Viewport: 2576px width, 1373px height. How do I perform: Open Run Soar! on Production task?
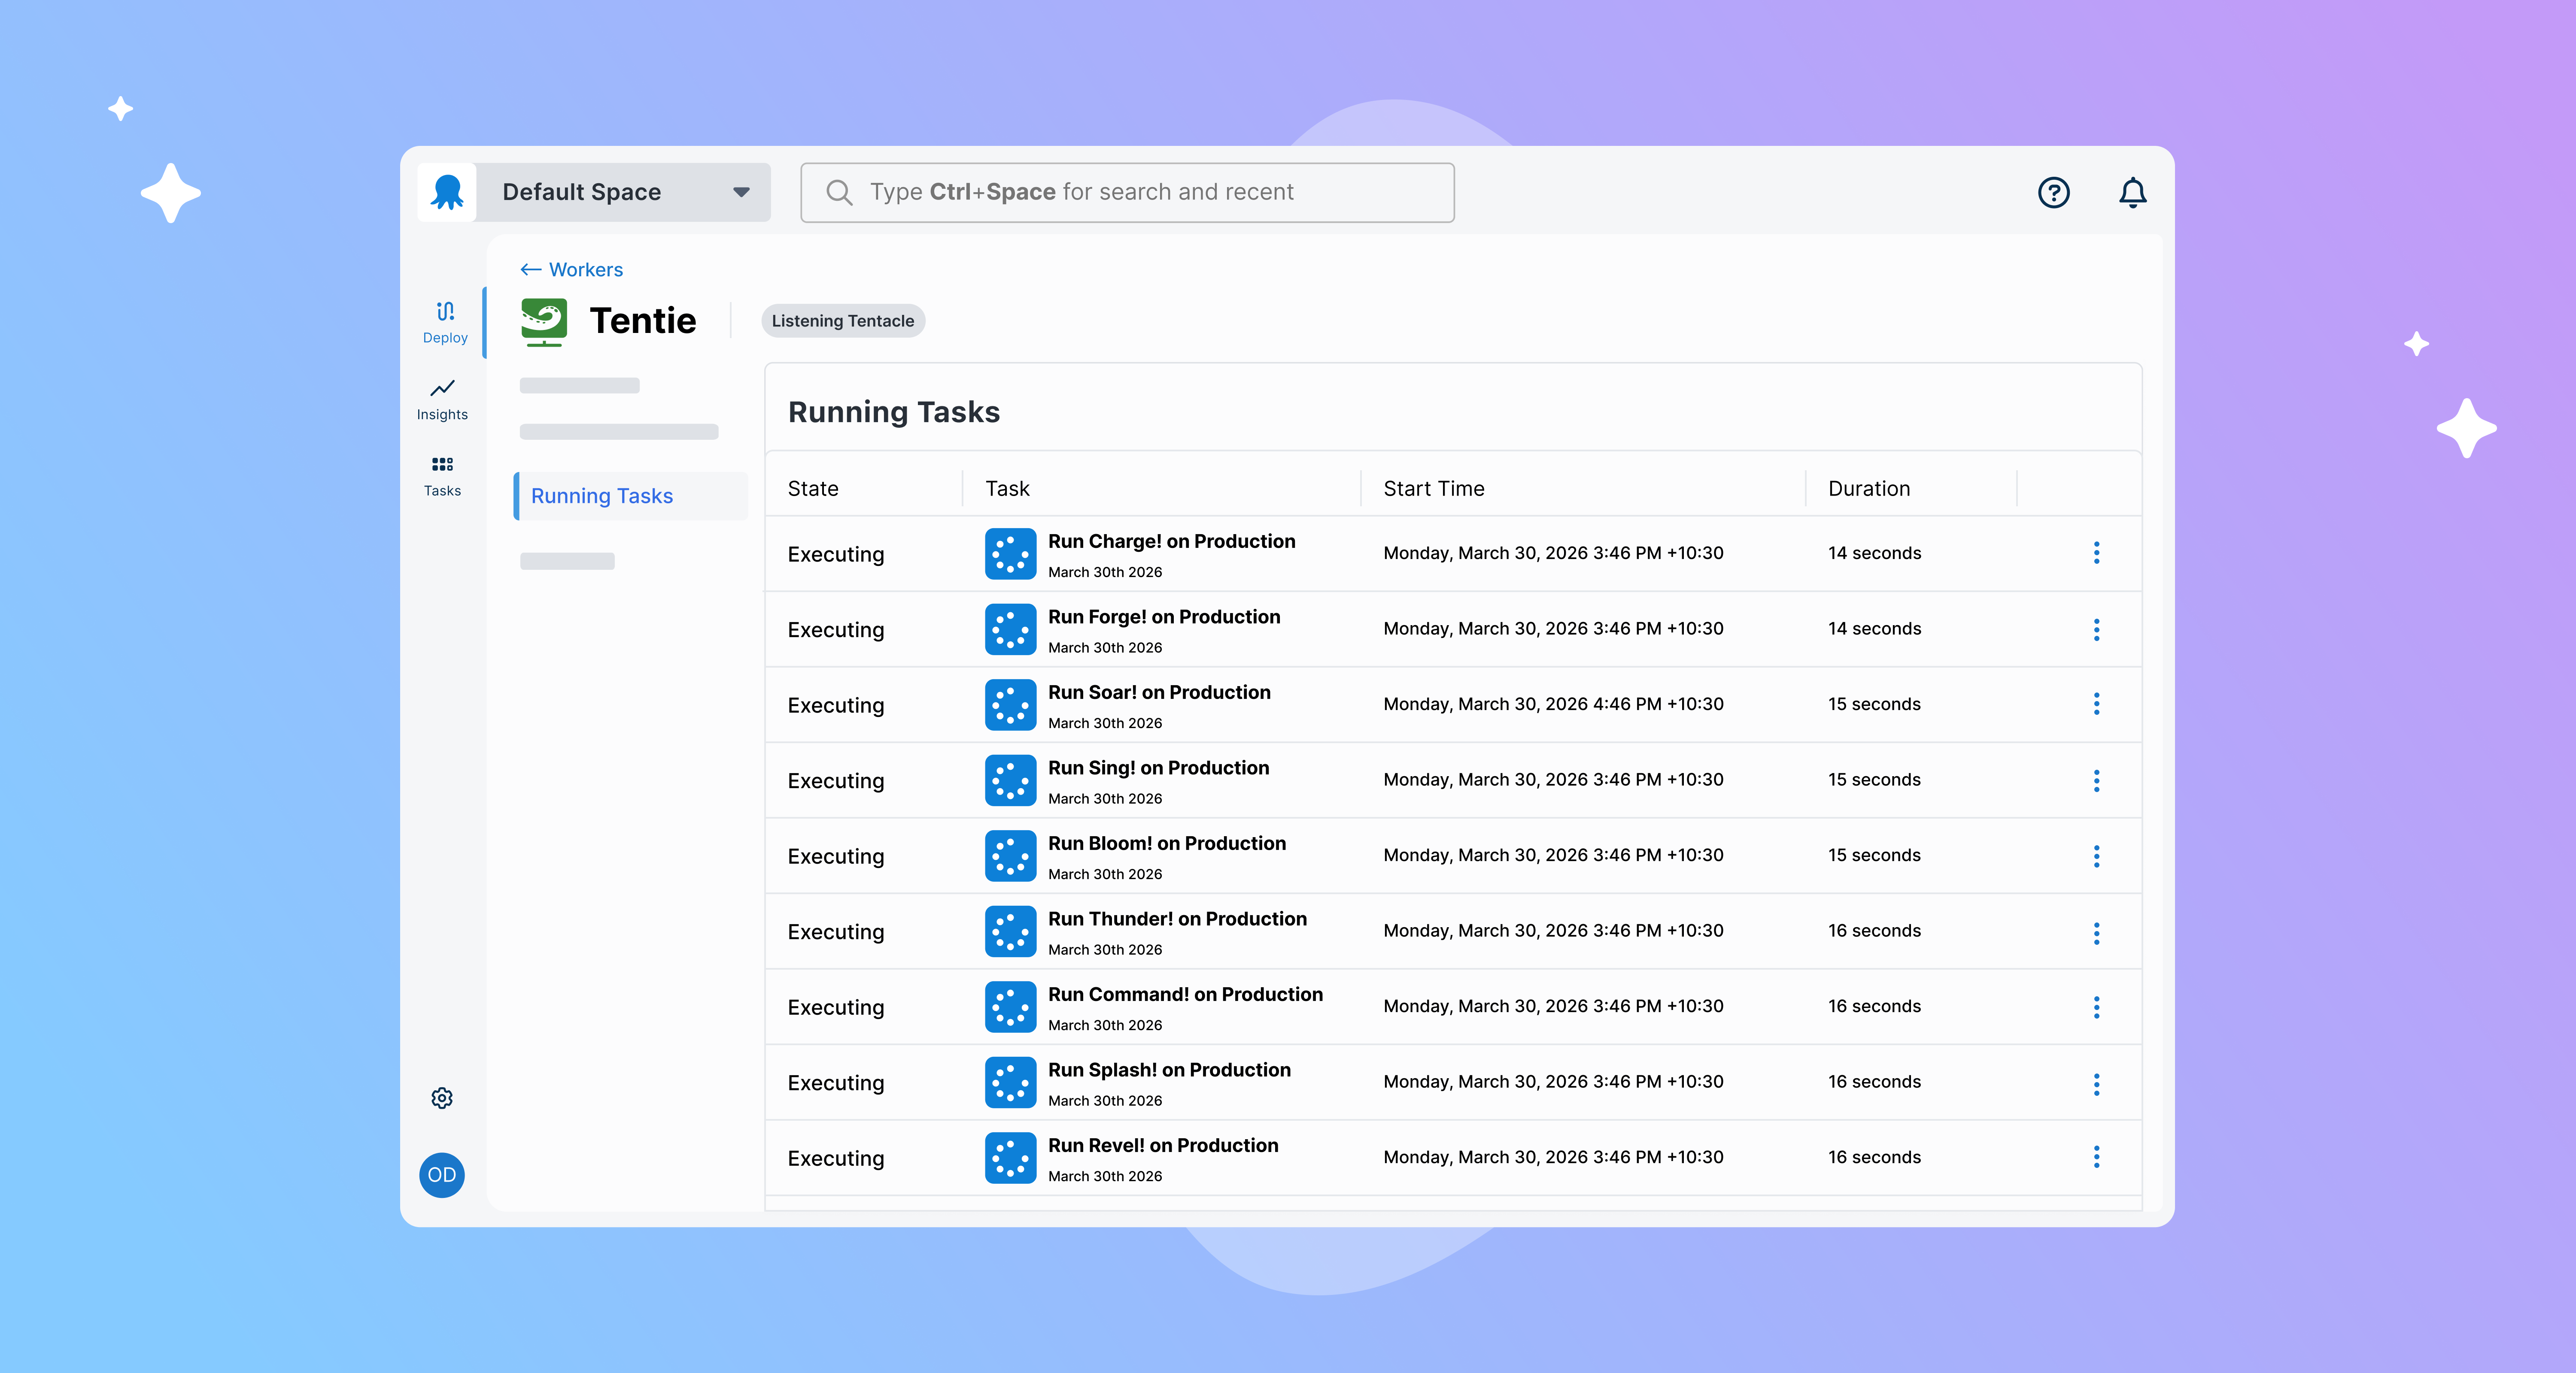[x=1159, y=693]
